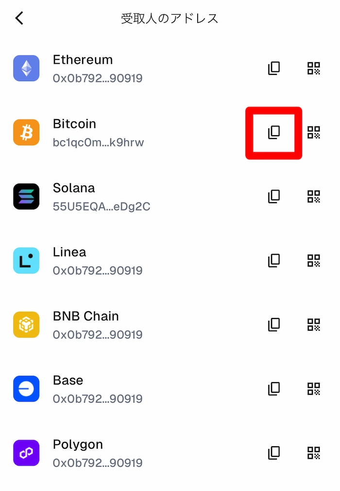Open the Solana QR code
Screen dimensions: 340x491
(314, 196)
